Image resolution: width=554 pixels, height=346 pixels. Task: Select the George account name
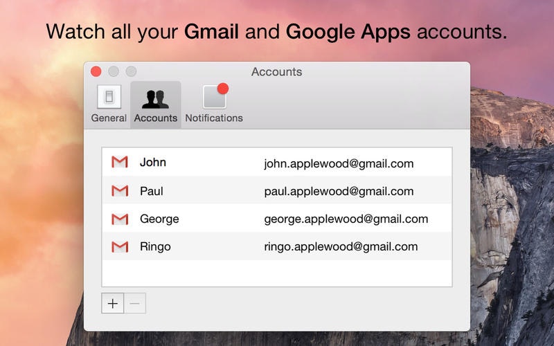(159, 219)
